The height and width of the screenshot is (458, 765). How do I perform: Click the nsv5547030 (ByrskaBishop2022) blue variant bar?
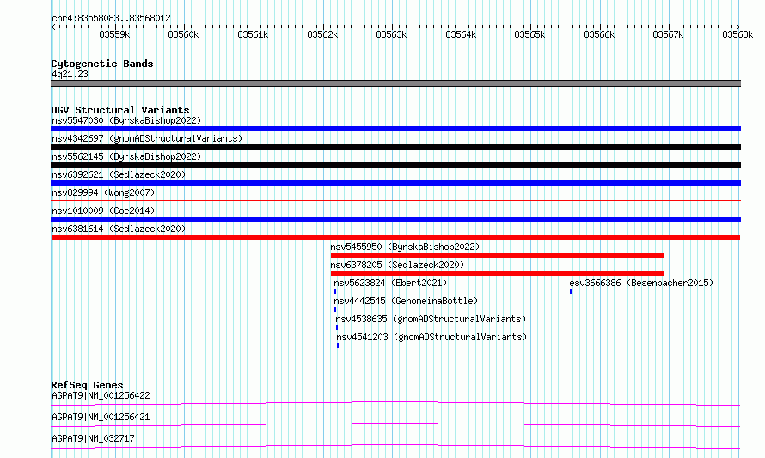tap(395, 129)
